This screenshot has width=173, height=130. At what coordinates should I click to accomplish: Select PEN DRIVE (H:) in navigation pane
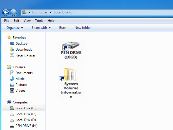[26, 126]
